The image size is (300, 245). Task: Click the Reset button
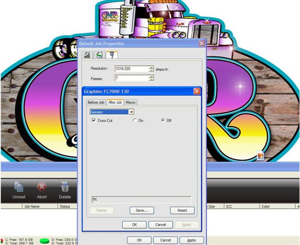(182, 210)
